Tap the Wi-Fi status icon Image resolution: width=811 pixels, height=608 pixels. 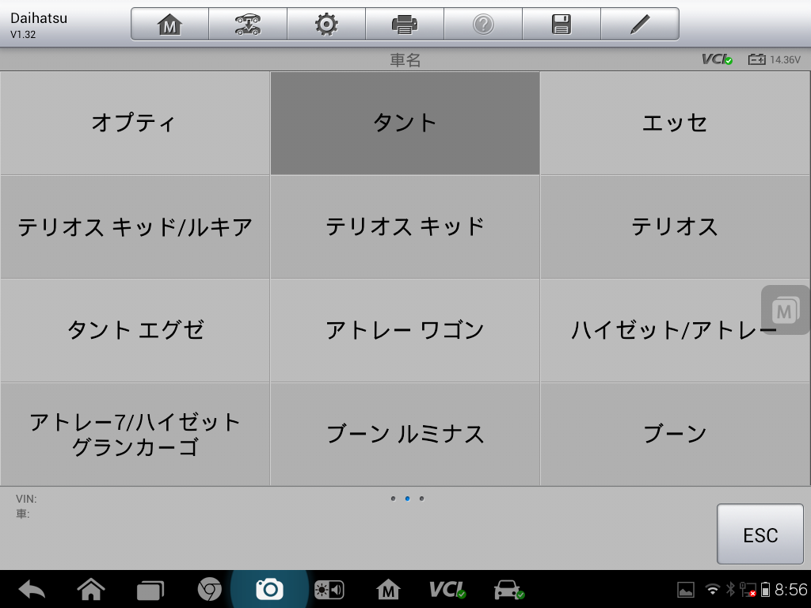pos(713,589)
